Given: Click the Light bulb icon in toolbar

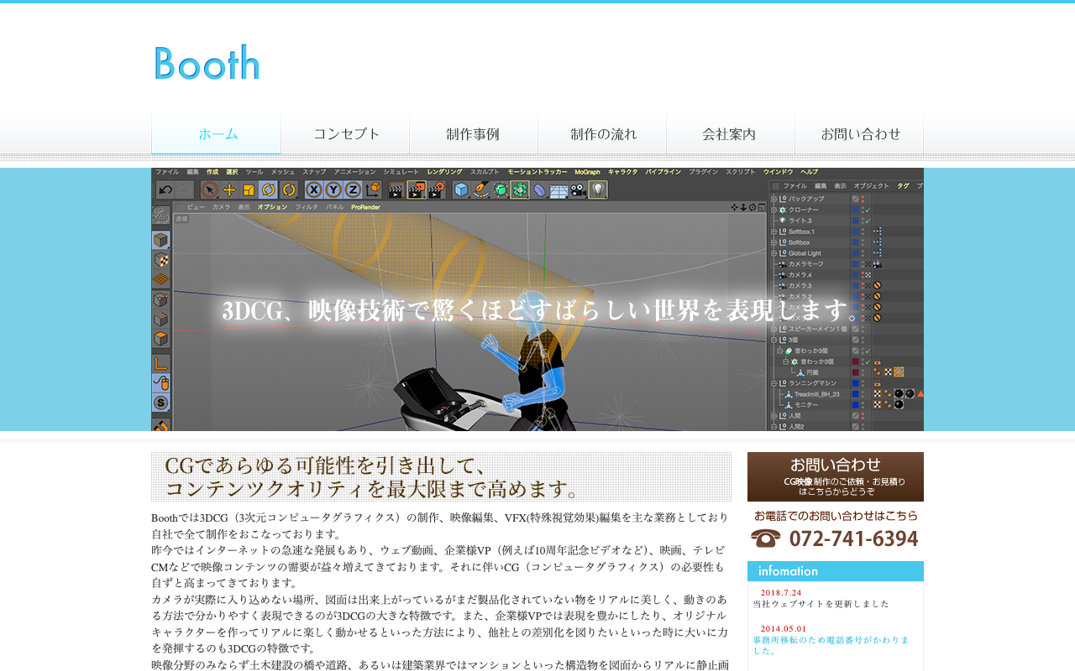Looking at the screenshot, I should pyautogui.click(x=598, y=190).
